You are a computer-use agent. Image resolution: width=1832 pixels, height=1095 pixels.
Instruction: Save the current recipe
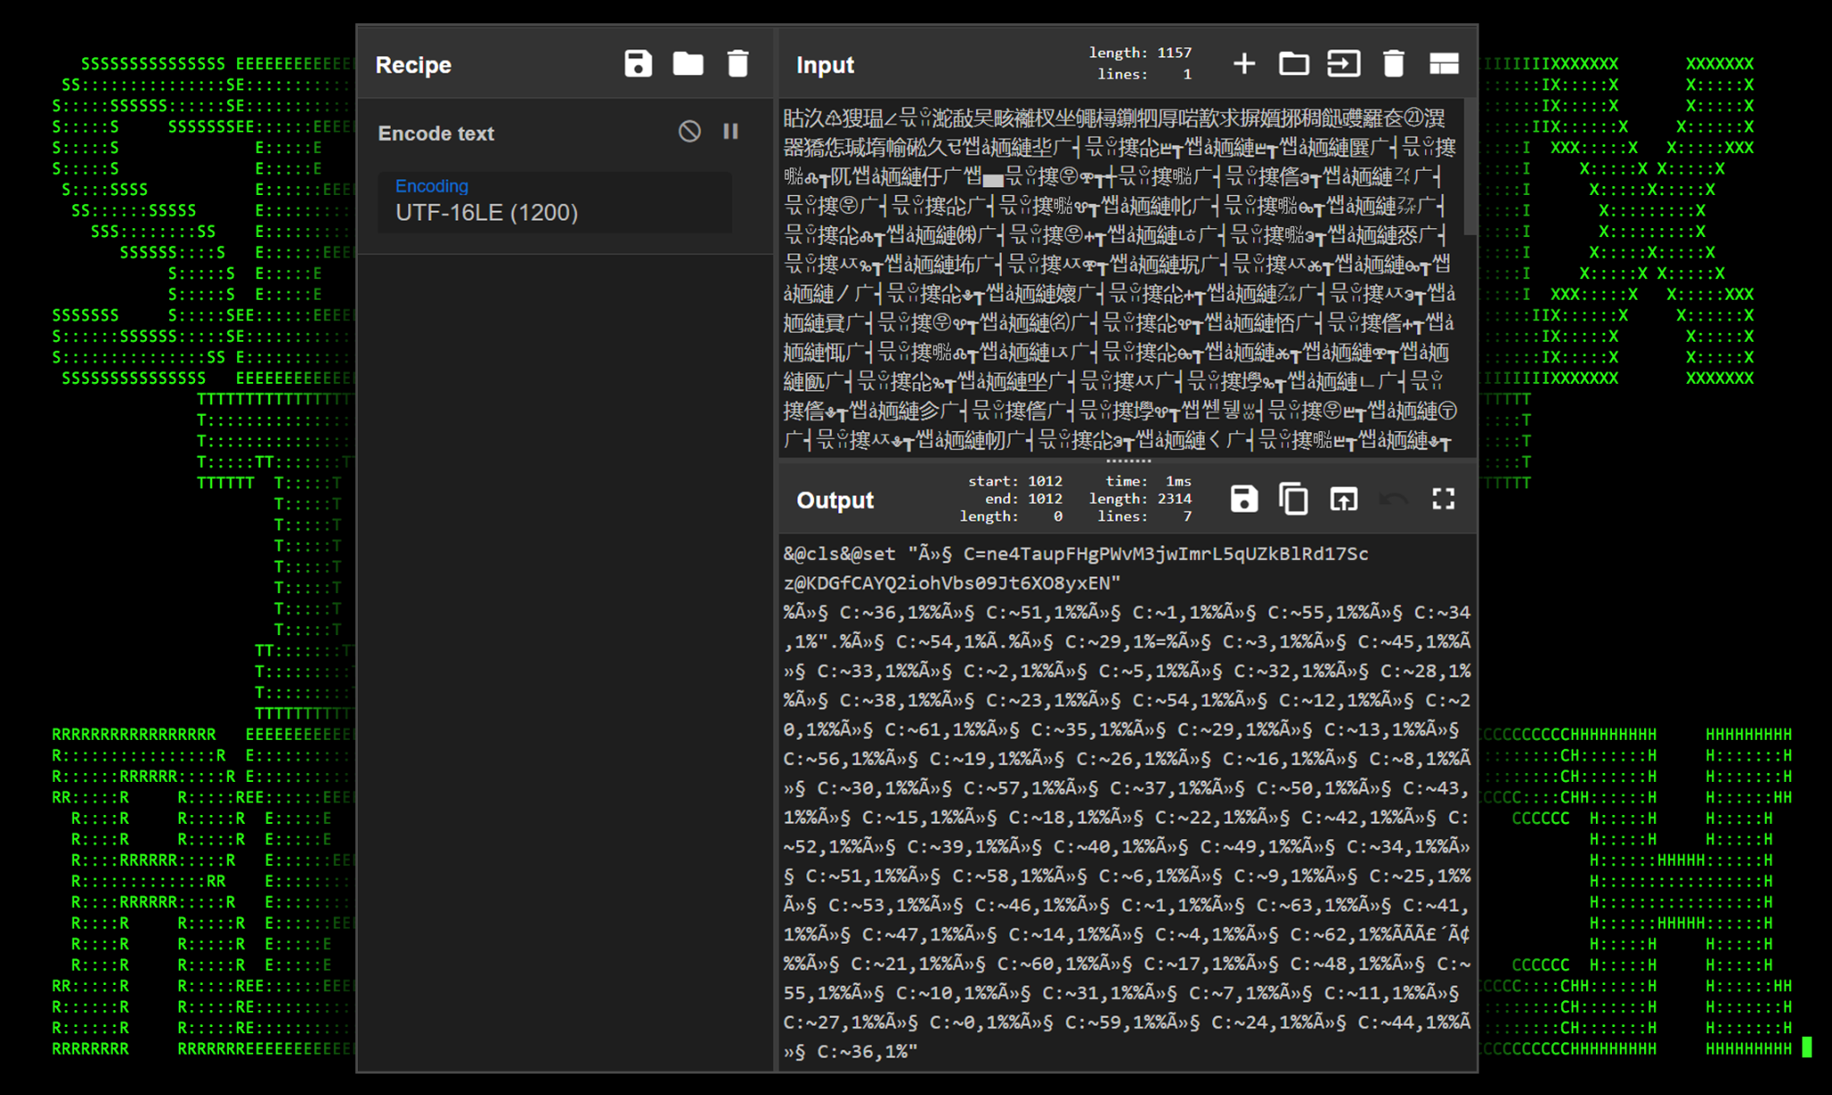638,64
